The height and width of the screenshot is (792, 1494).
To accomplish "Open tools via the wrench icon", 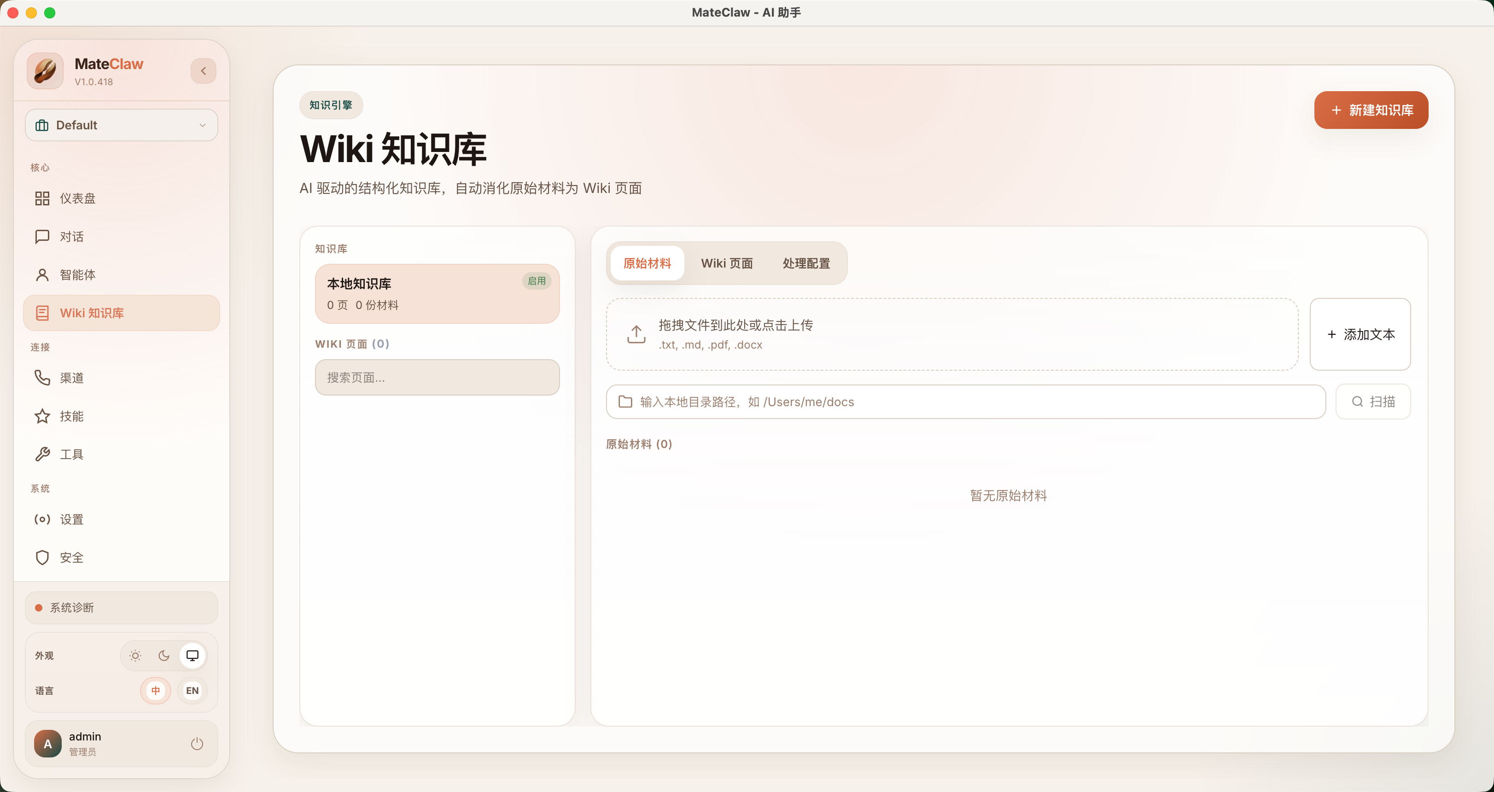I will [x=42, y=454].
